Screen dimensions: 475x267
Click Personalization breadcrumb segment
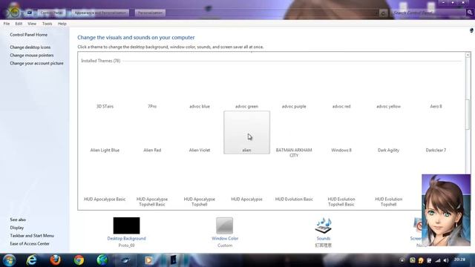(150, 13)
